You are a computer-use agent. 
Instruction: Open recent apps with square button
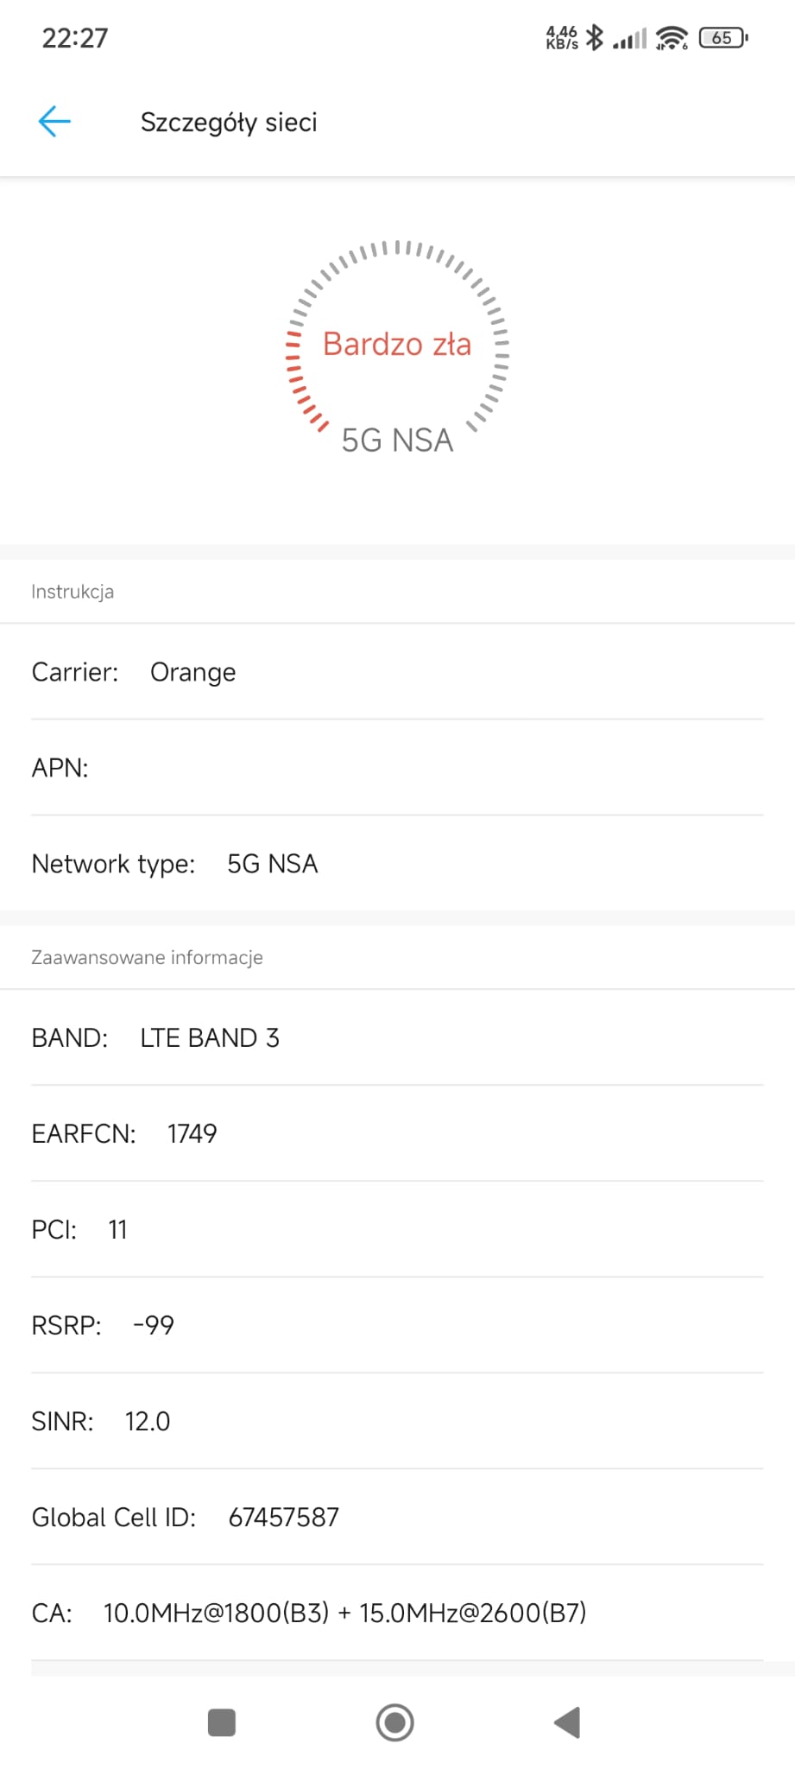(222, 1722)
